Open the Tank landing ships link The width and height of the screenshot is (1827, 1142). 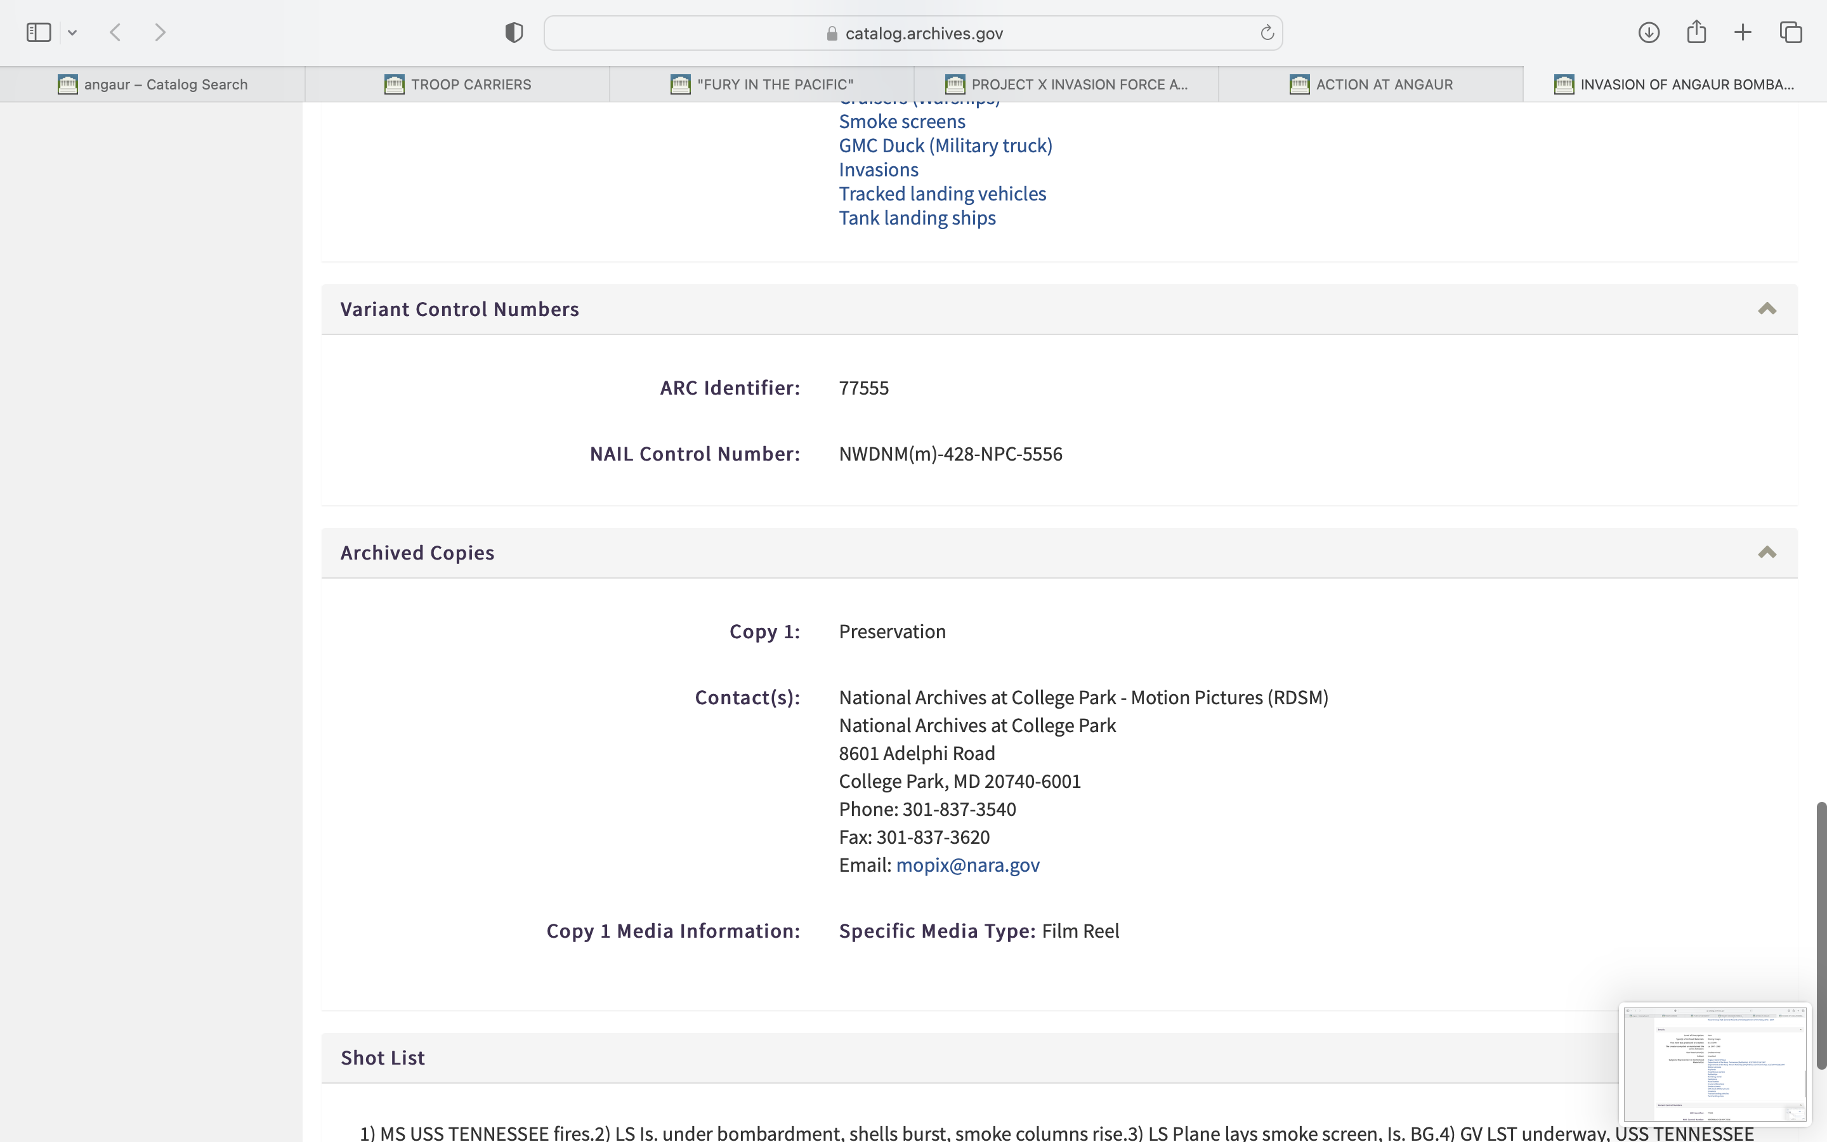point(917,218)
